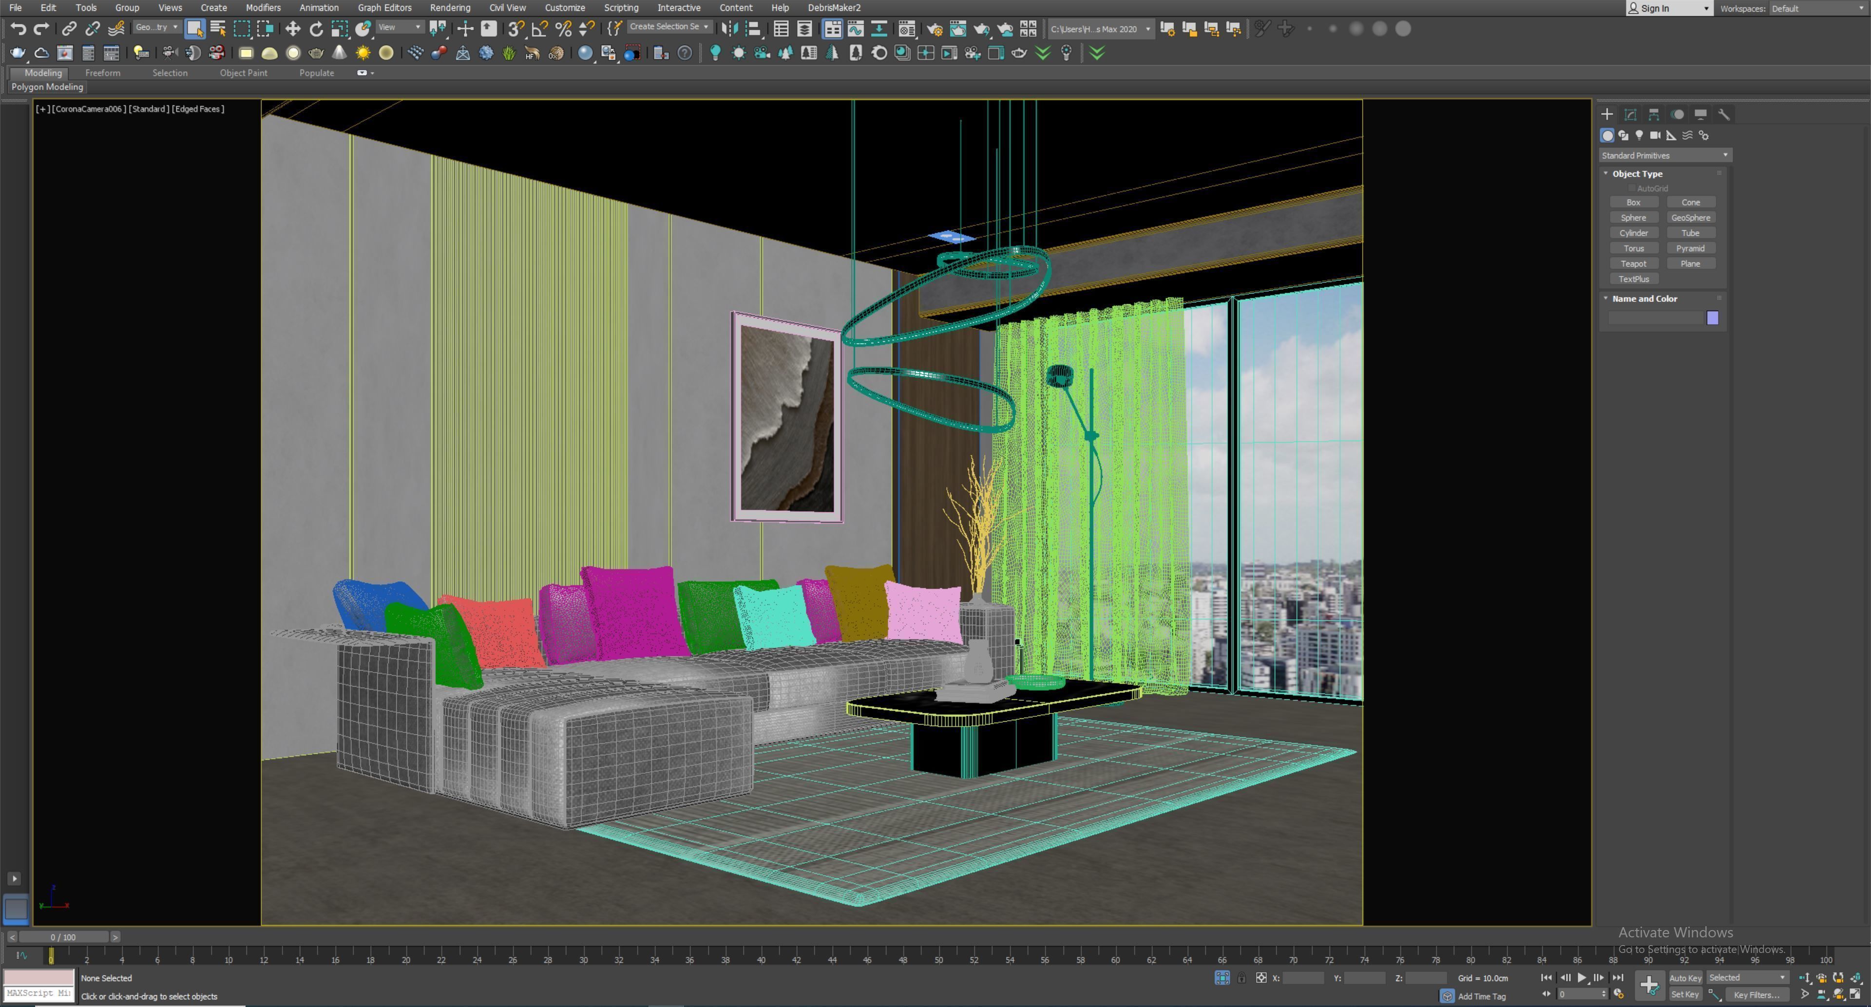
Task: Open the Utilities wrench panel icon
Action: pos(1723,114)
